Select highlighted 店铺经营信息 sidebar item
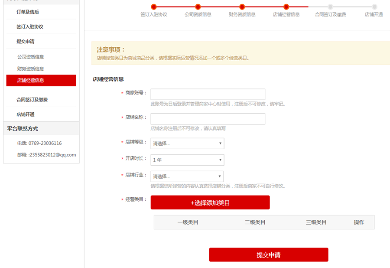Image resolution: width=390 pixels, height=268 pixels. tap(41, 80)
